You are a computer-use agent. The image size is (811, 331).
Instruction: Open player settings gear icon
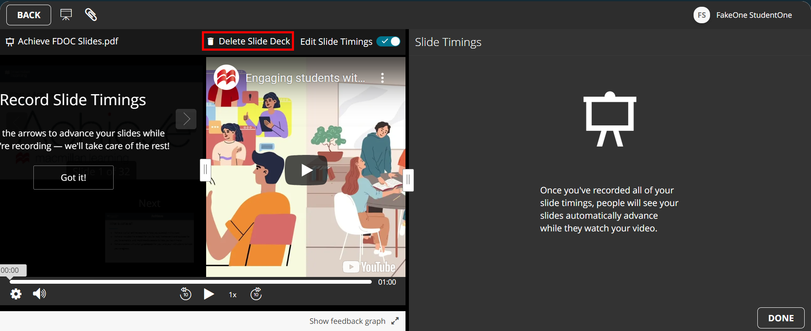pyautogui.click(x=16, y=294)
